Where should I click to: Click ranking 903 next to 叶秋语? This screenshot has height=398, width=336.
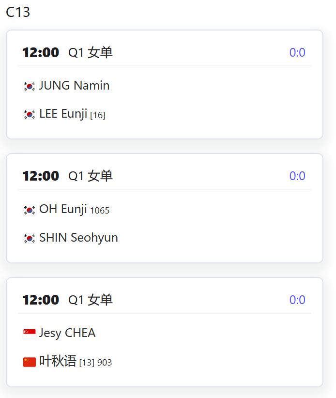pos(105,363)
